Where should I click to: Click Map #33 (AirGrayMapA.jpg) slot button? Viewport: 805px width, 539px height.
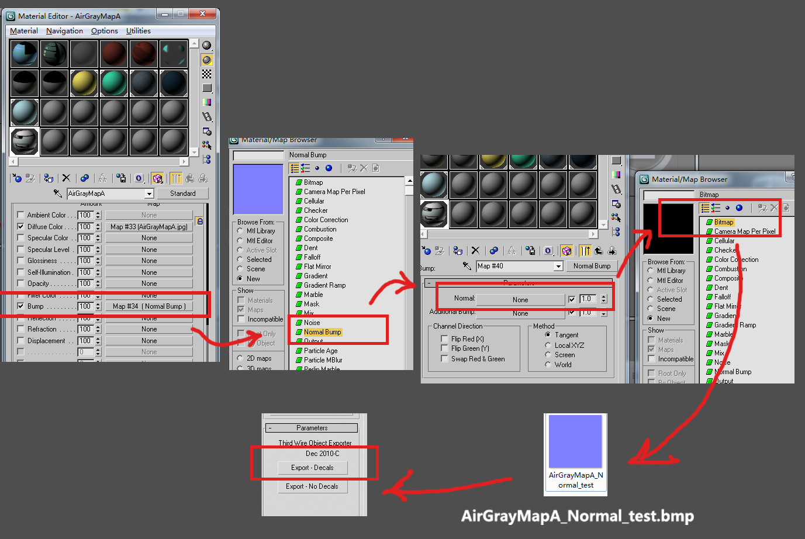(149, 227)
